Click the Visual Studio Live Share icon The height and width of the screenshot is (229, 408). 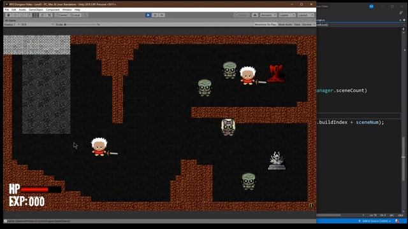401,13
